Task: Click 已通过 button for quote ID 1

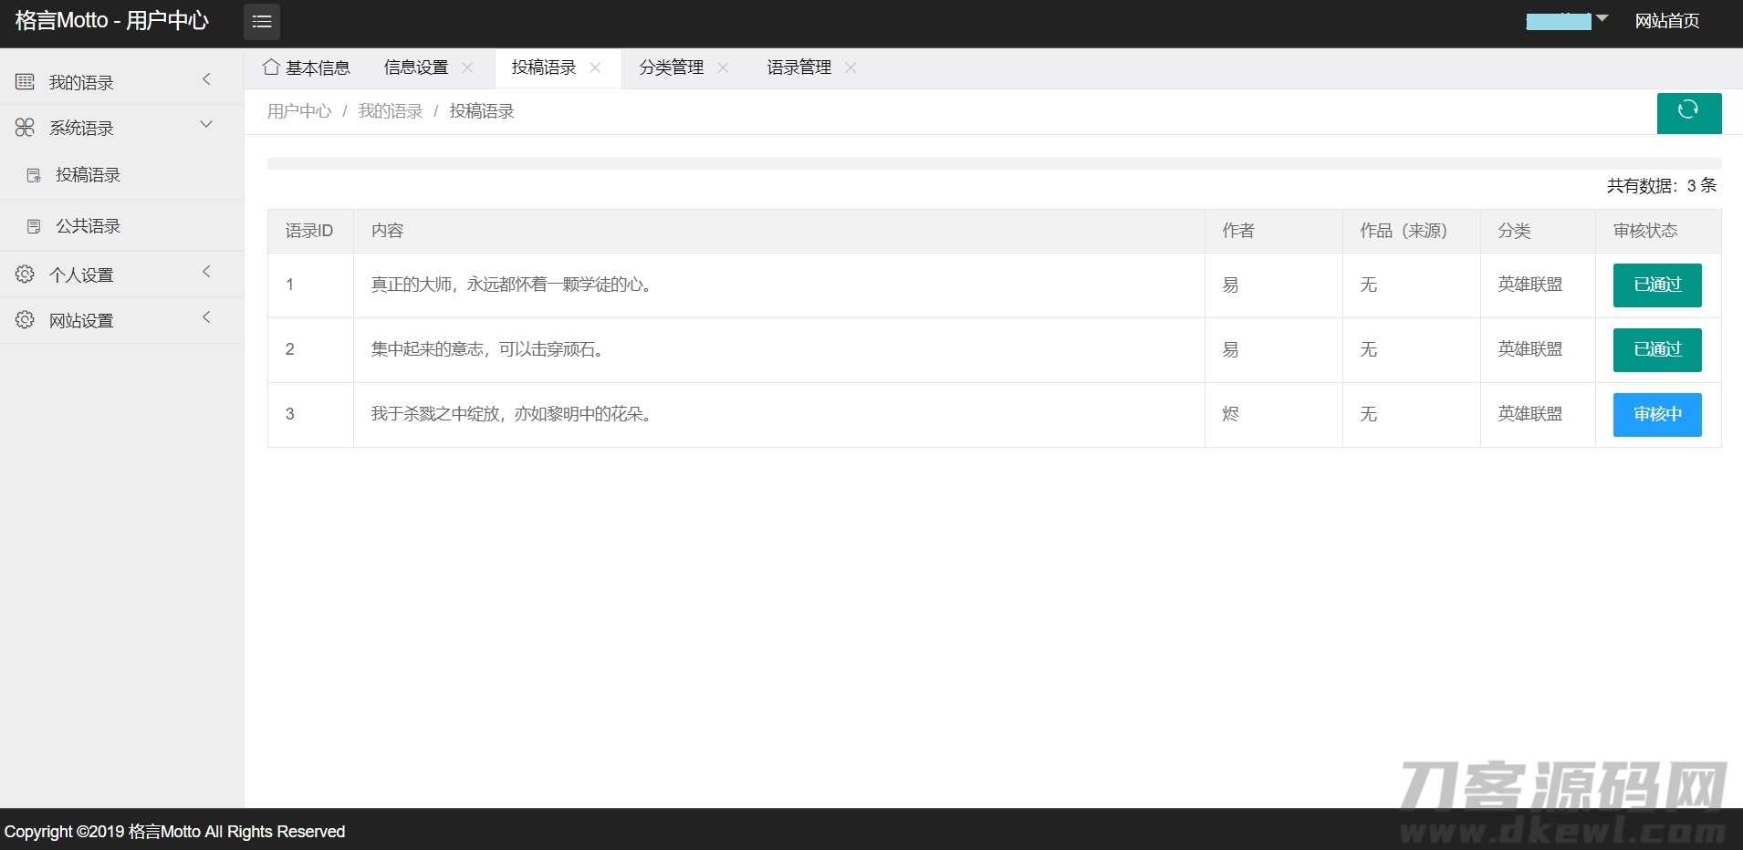Action: (x=1656, y=285)
